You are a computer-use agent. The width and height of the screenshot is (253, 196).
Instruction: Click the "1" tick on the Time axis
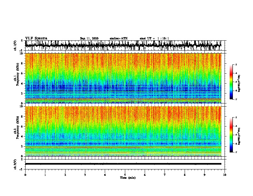(45, 175)
